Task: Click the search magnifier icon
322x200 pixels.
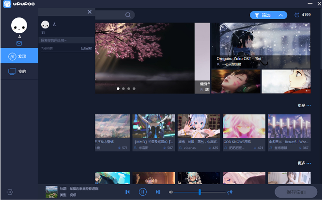Action: click(x=128, y=15)
